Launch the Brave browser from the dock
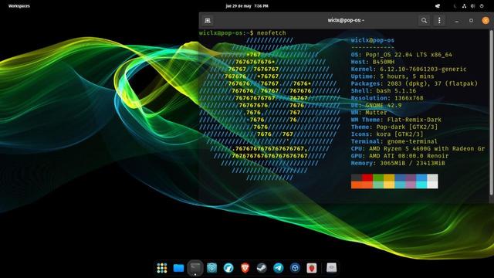This screenshot has width=494, height=278. [245, 268]
